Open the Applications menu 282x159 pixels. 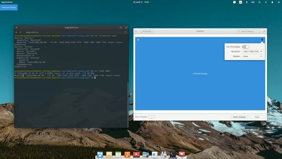coord(7,2)
